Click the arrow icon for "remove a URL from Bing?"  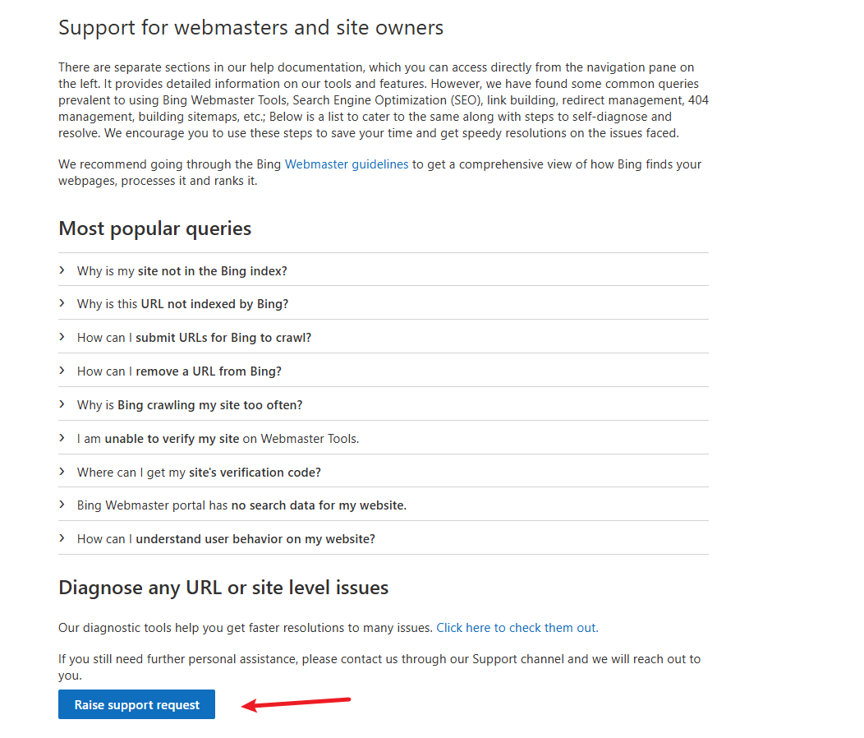coord(62,371)
